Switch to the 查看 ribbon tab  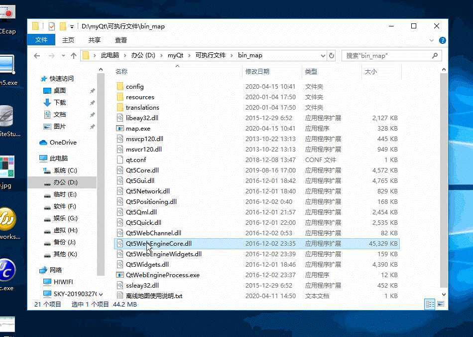[x=121, y=40]
